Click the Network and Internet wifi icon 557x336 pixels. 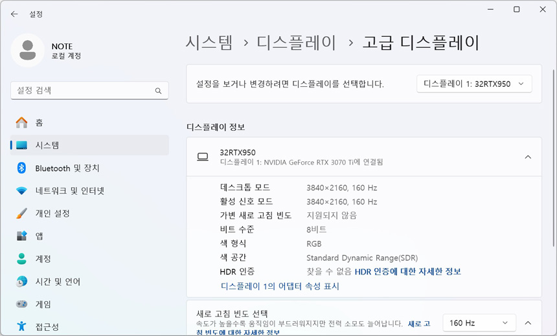point(22,191)
